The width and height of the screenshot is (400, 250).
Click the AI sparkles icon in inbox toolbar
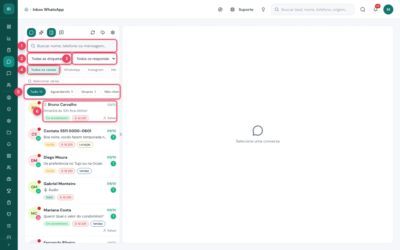pyautogui.click(x=41, y=32)
